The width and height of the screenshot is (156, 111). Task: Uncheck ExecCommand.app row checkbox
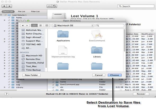click(53, 85)
